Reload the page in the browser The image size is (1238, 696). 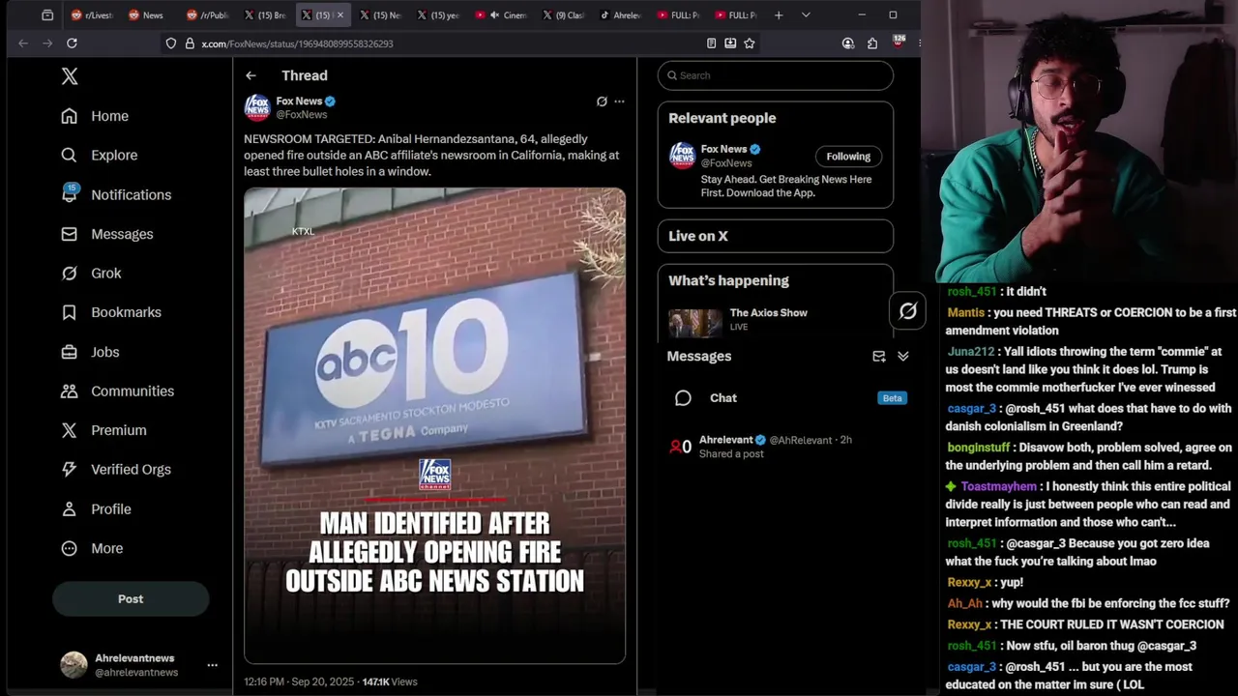point(72,43)
